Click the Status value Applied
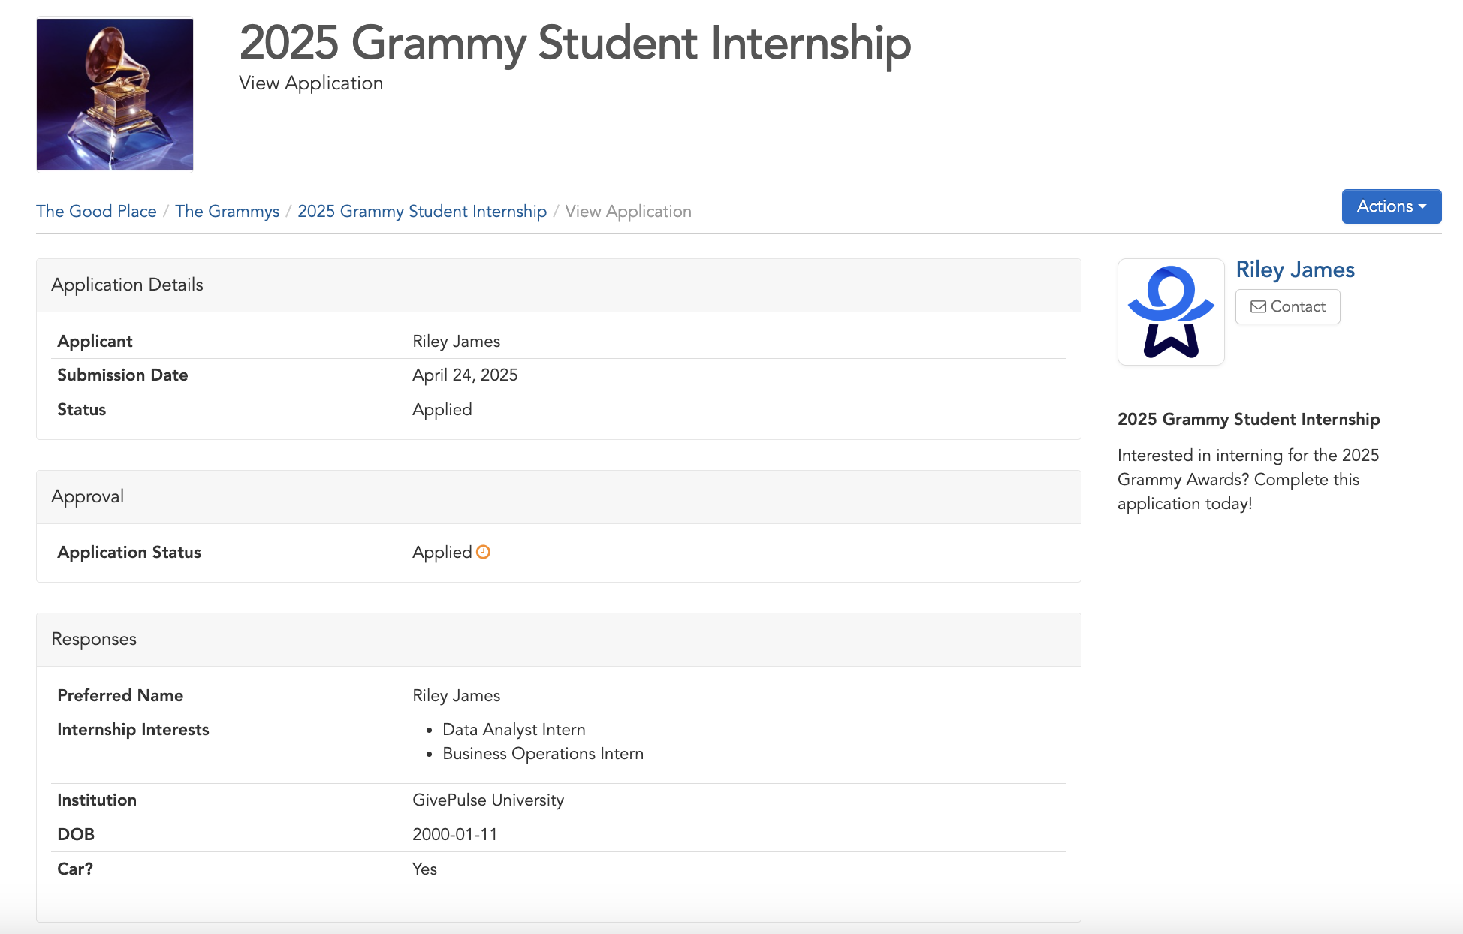 click(442, 409)
